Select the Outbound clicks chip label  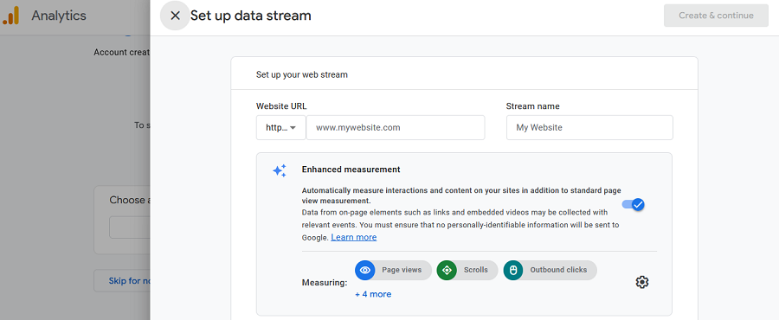point(558,270)
